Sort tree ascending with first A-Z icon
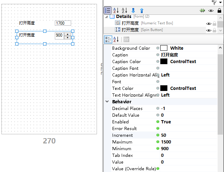The height and width of the screenshot is (172, 224). pos(116,10)
